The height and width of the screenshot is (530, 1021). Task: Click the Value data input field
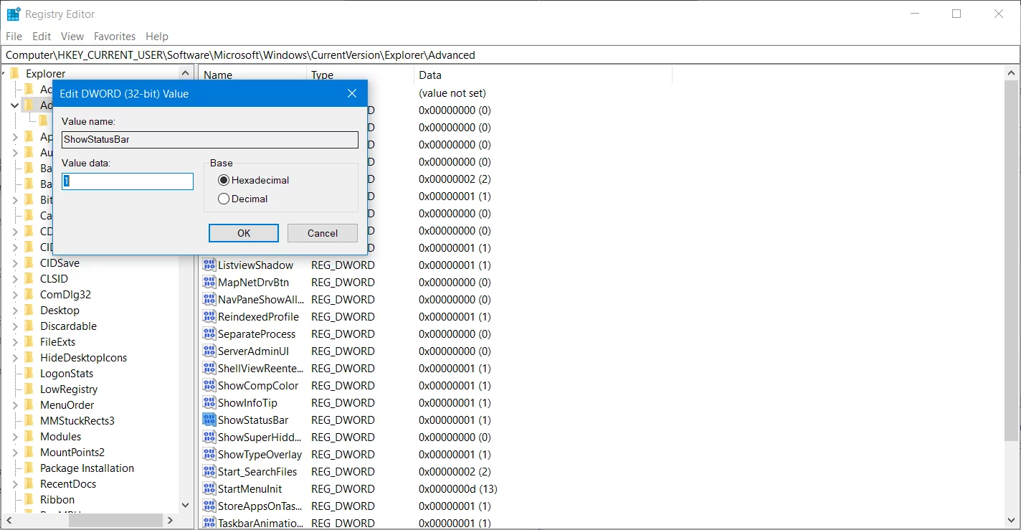pyautogui.click(x=128, y=181)
